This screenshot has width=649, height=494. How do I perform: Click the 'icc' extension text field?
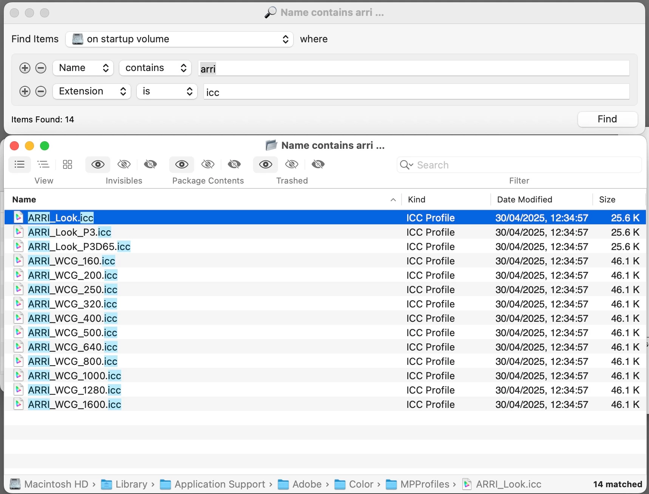[x=416, y=92]
